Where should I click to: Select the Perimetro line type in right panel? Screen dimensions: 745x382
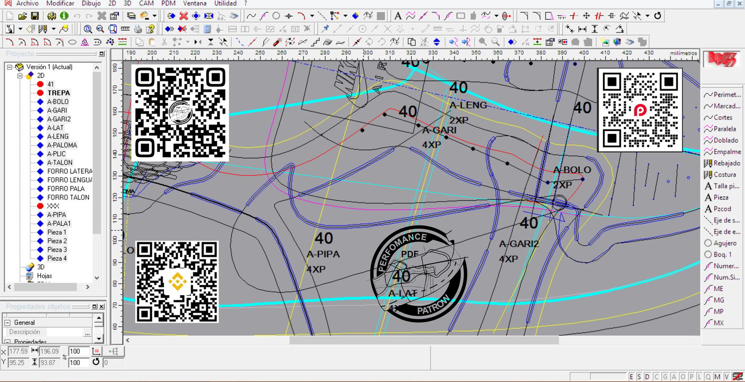pyautogui.click(x=723, y=95)
